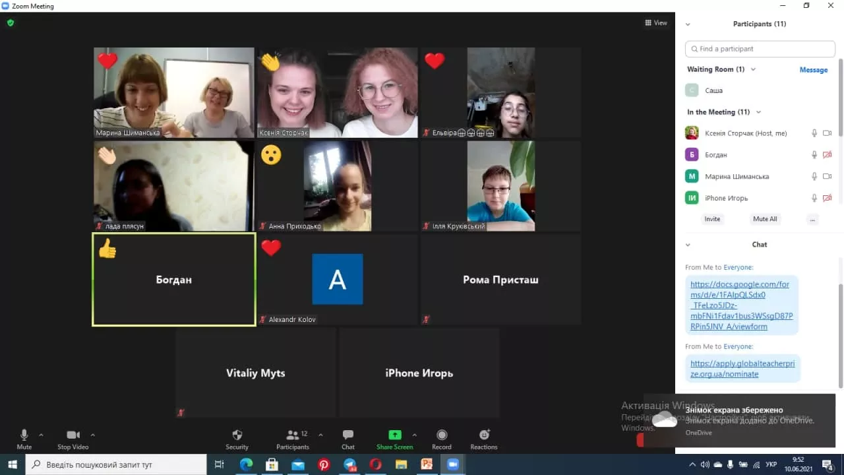844x475 pixels.
Task: Toggle microphone icon for Ксенія Сторчак row
Action: pyautogui.click(x=814, y=133)
